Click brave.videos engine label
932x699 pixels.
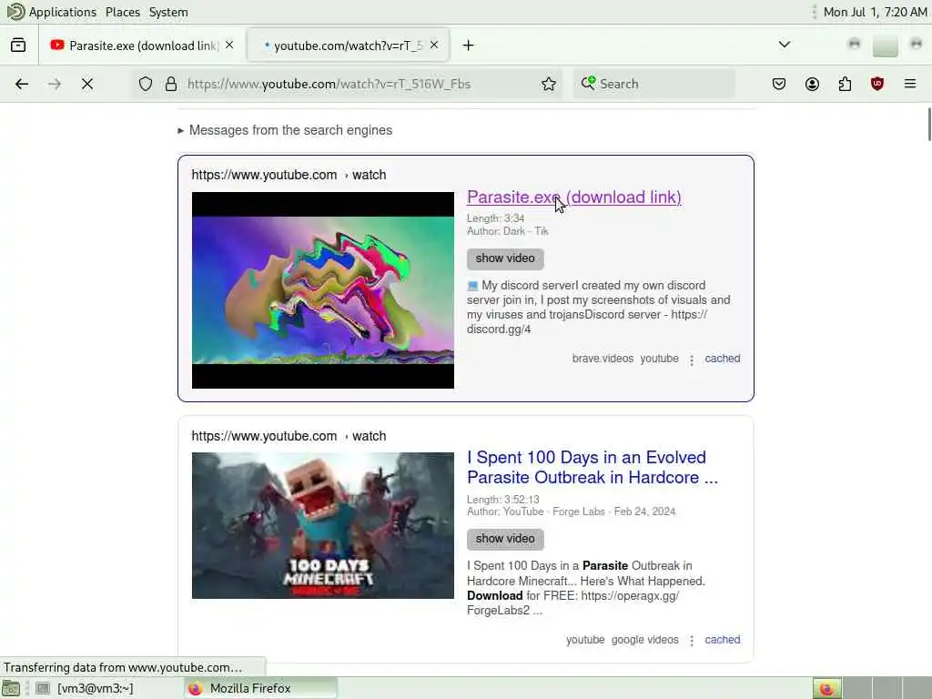pos(603,359)
